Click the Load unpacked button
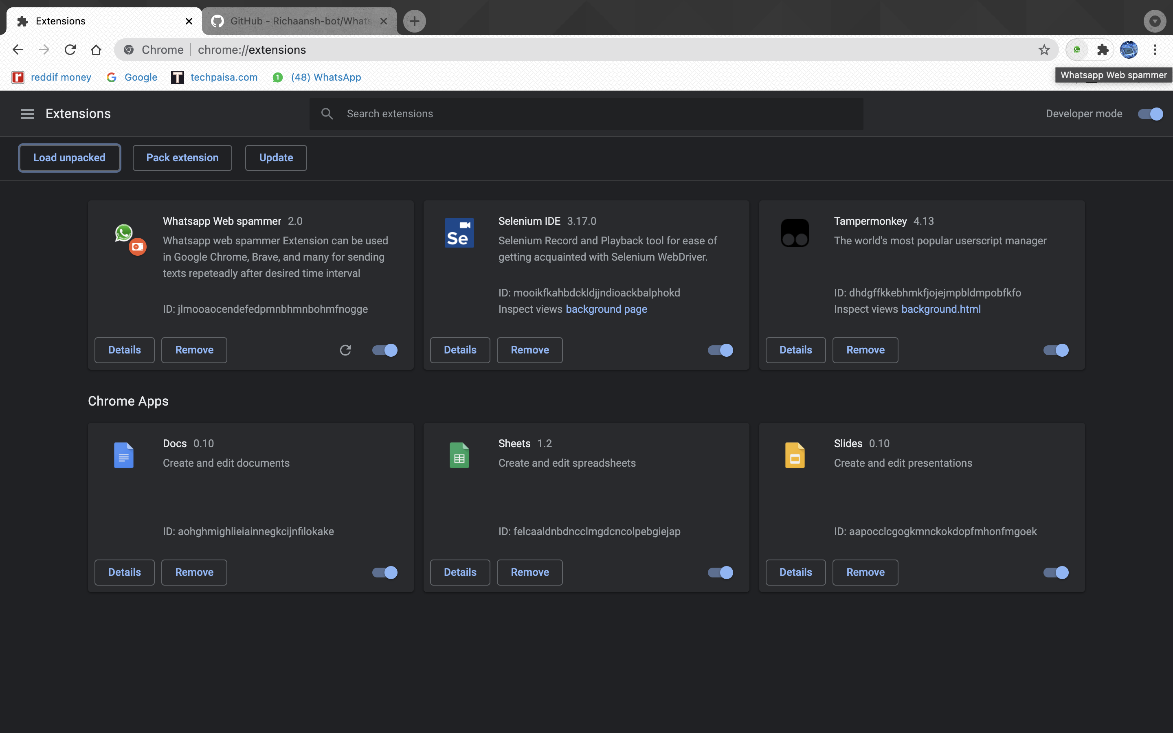 point(69,158)
